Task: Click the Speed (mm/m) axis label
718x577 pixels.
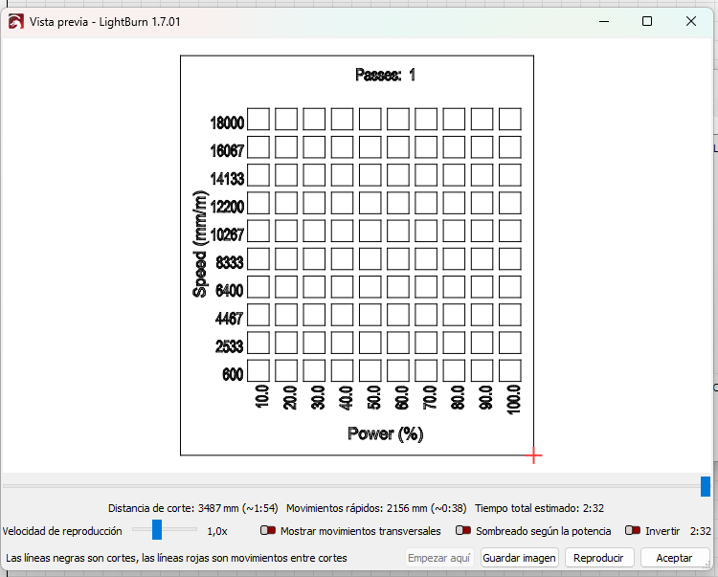Action: [200, 244]
